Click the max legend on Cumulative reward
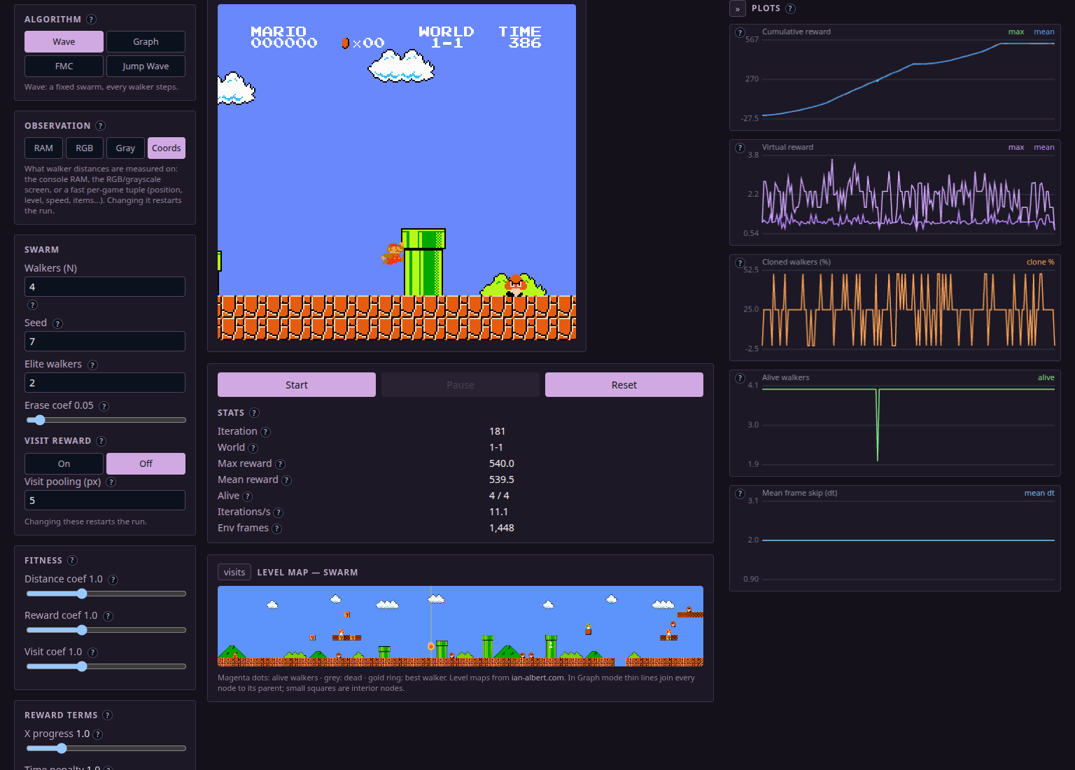 1016,32
